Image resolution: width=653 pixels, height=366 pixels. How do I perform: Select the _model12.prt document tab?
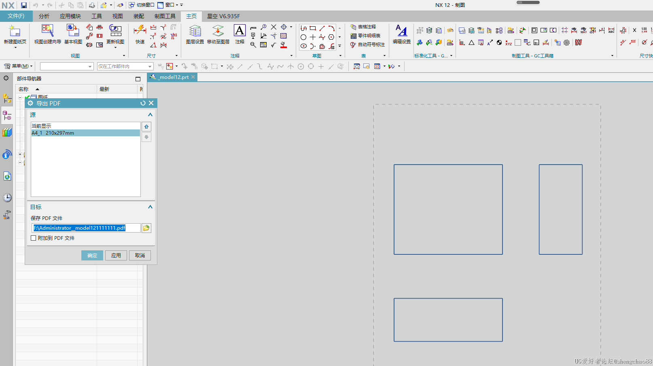tap(173, 77)
